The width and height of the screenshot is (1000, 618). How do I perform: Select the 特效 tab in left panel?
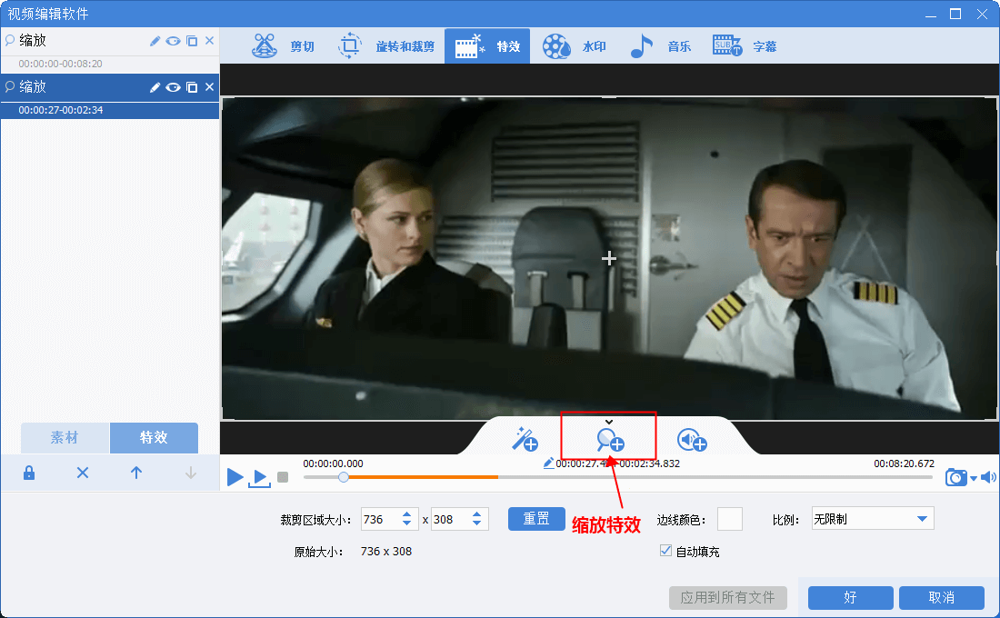[154, 437]
